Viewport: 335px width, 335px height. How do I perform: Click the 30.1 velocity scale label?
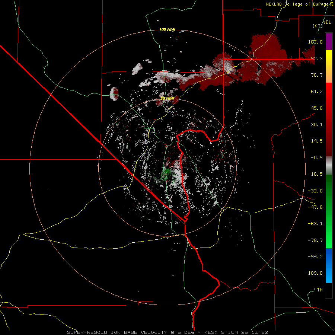point(317,125)
